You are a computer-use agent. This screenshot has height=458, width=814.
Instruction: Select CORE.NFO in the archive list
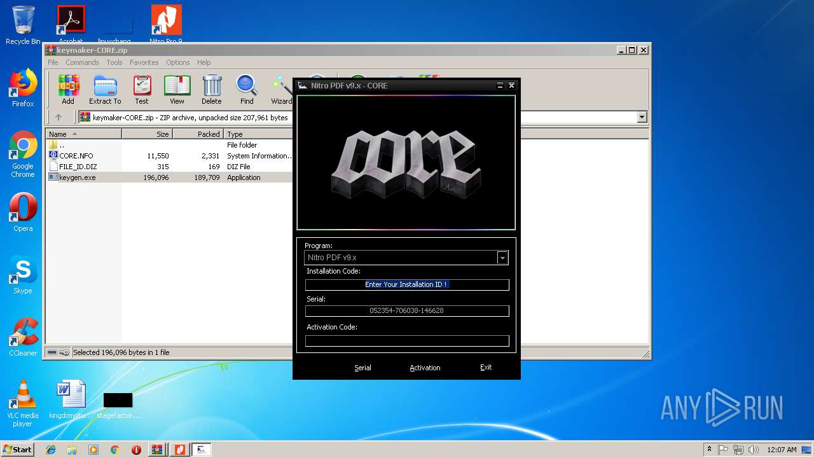tap(169, 156)
